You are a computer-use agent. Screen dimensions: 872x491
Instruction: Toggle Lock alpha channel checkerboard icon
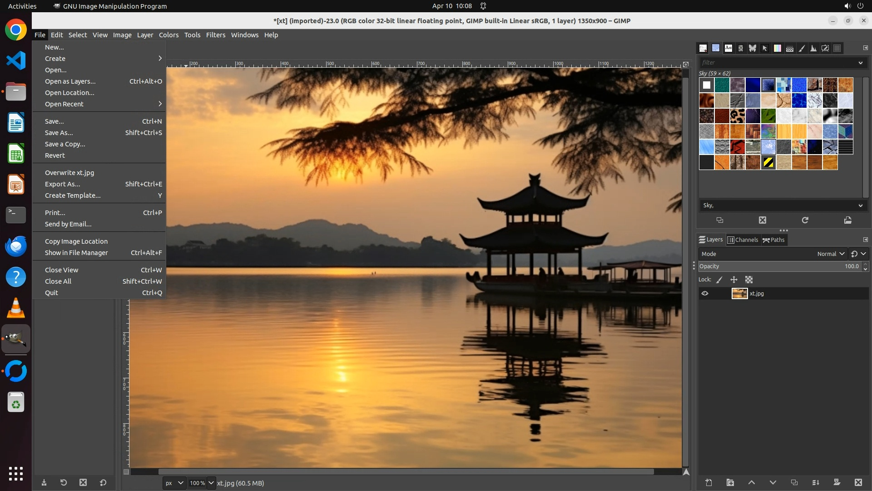point(749,280)
